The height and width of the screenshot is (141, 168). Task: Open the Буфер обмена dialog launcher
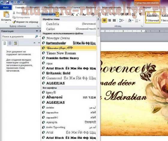point(38,26)
